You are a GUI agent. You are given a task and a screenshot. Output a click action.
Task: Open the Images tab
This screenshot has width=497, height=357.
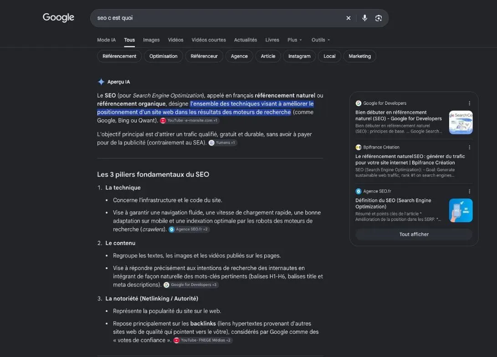click(151, 40)
